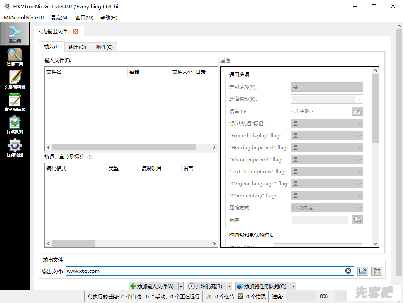Open the 任务队列 job queue

tap(15, 125)
